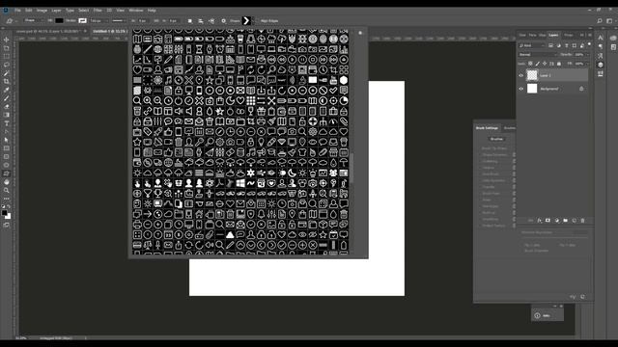The height and width of the screenshot is (347, 618).
Task: Open the File menu
Action: click(x=17, y=11)
